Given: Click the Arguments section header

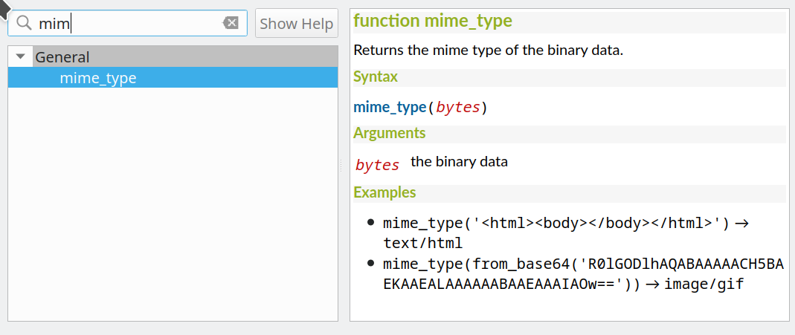Looking at the screenshot, I should (x=389, y=133).
